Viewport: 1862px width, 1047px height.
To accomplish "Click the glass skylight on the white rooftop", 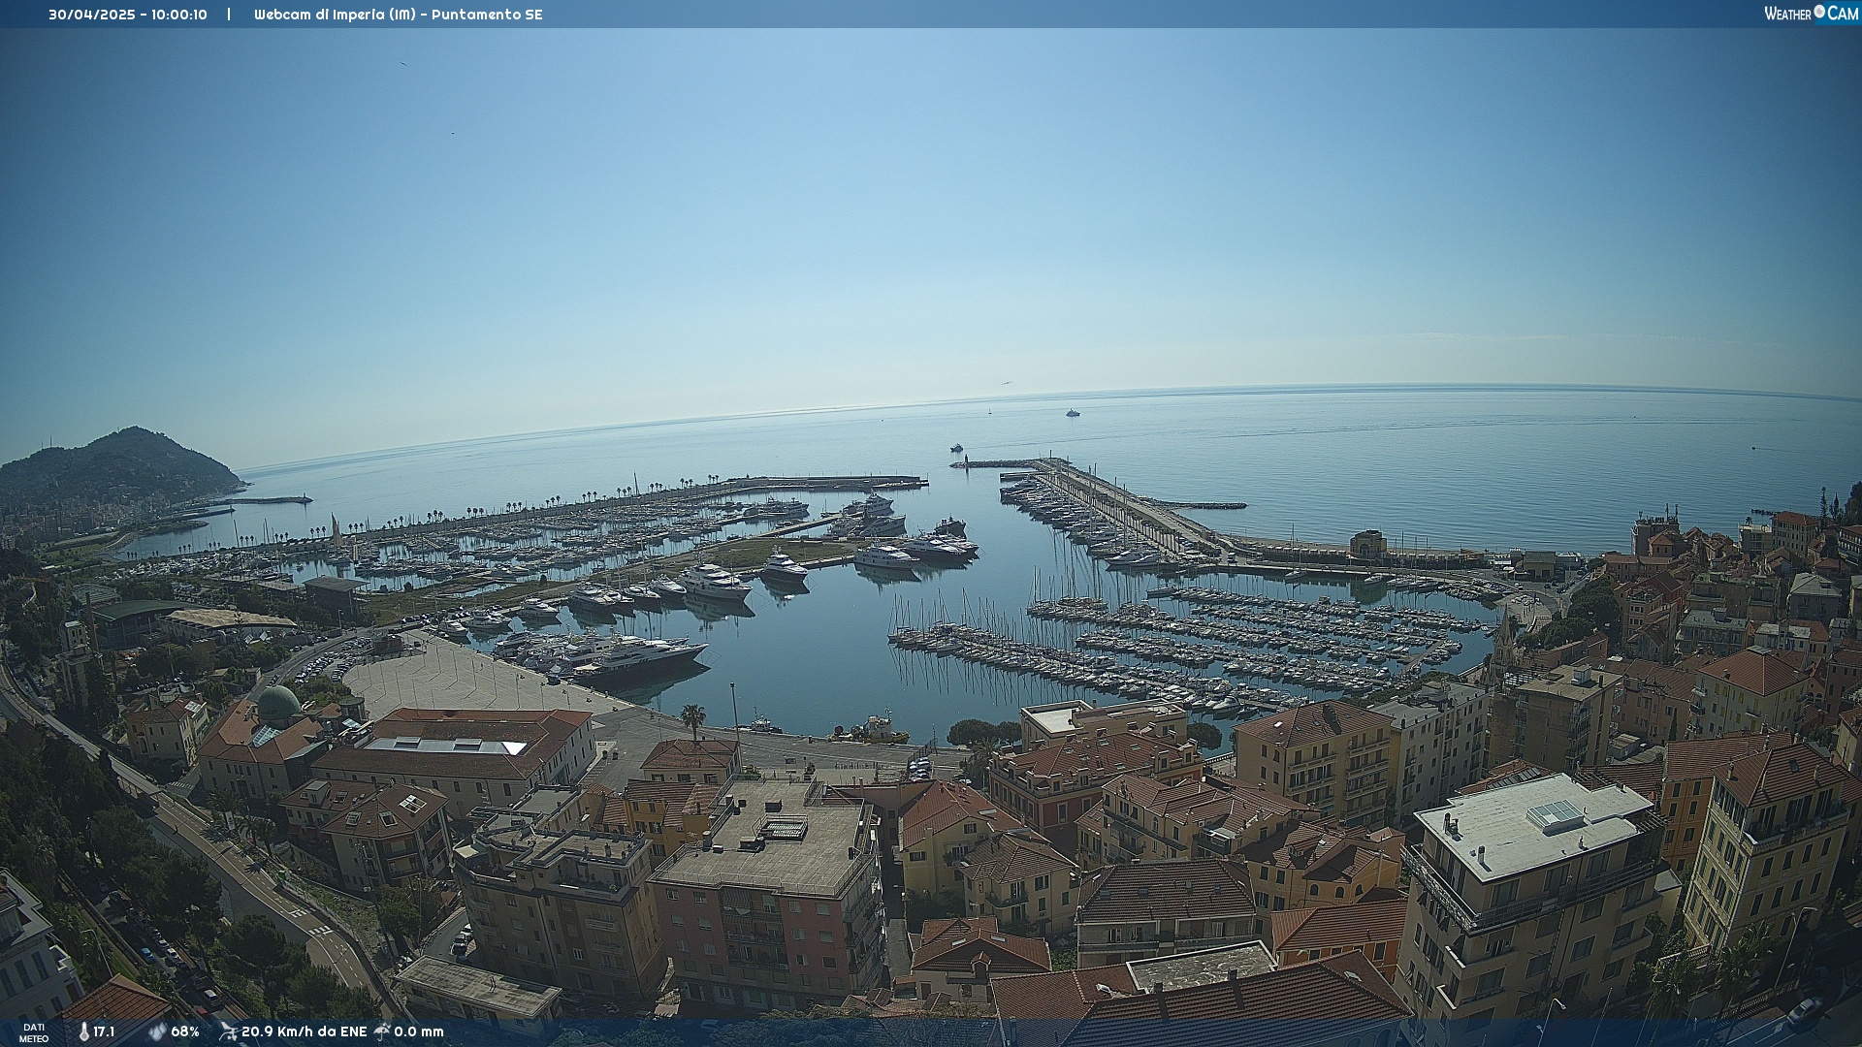I will tap(1555, 812).
